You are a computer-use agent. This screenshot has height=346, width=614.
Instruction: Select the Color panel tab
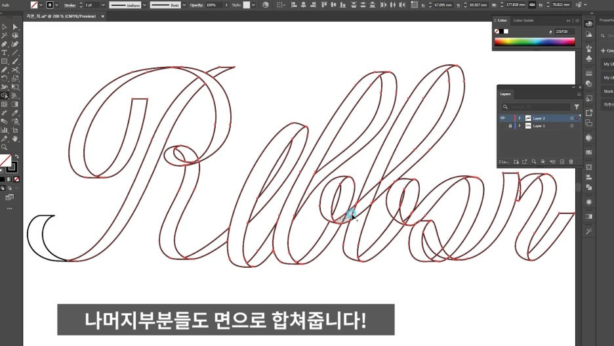pyautogui.click(x=502, y=20)
